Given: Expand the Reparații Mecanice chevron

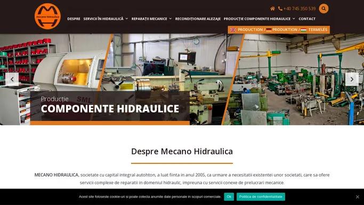Looking at the screenshot, I should [171, 19].
